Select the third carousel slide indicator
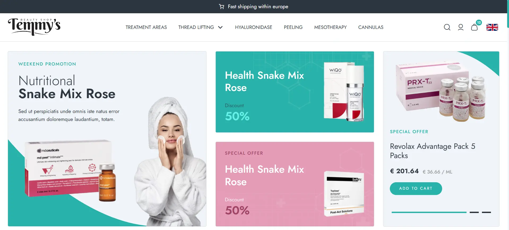The height and width of the screenshot is (230, 509). coord(486,212)
